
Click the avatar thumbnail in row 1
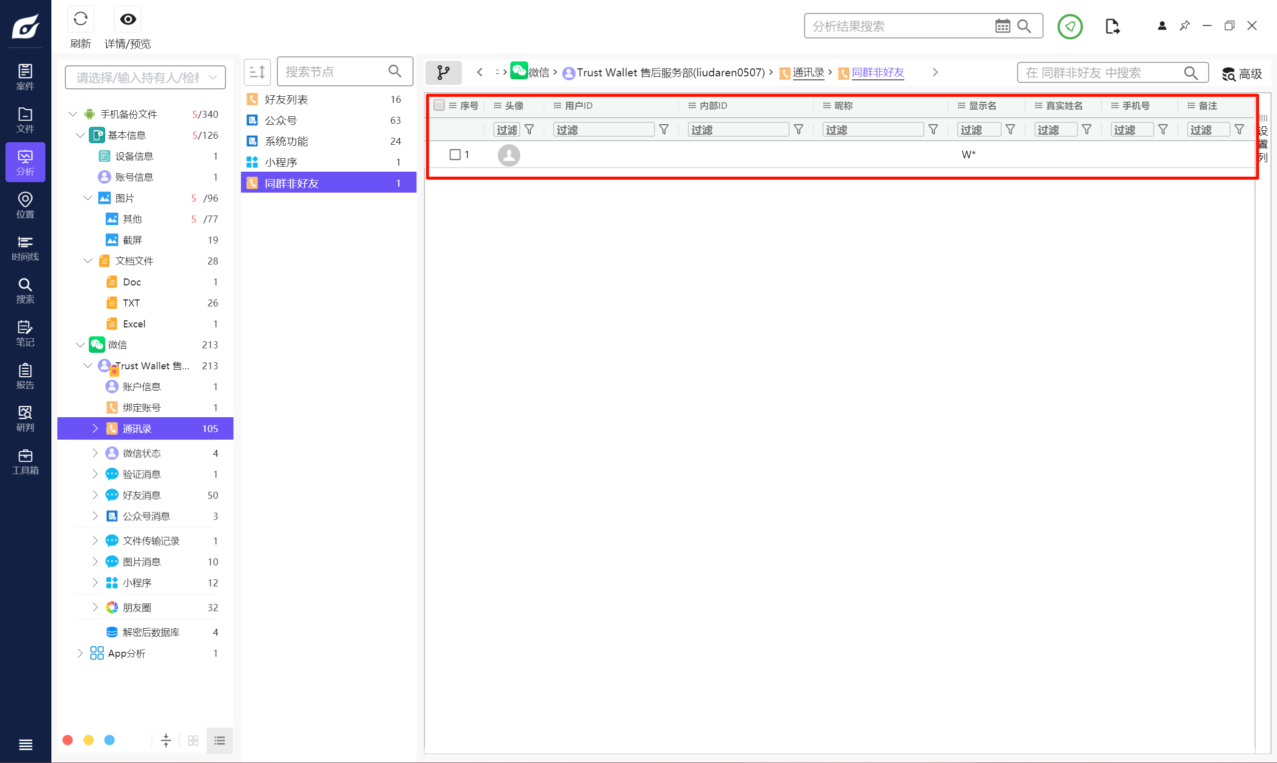coord(508,155)
